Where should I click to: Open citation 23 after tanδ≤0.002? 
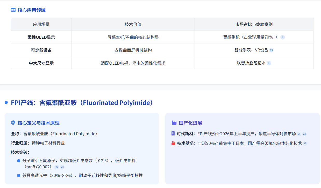[x=62, y=167]
